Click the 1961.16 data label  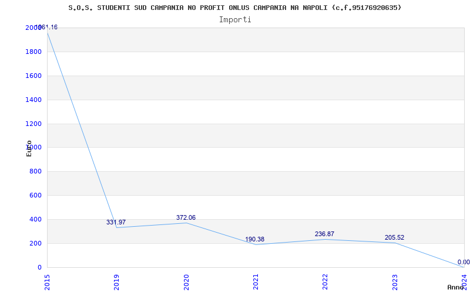click(x=47, y=27)
